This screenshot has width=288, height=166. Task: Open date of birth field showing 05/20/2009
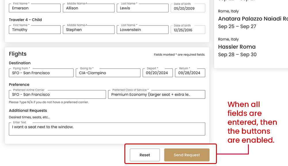click(188, 8)
